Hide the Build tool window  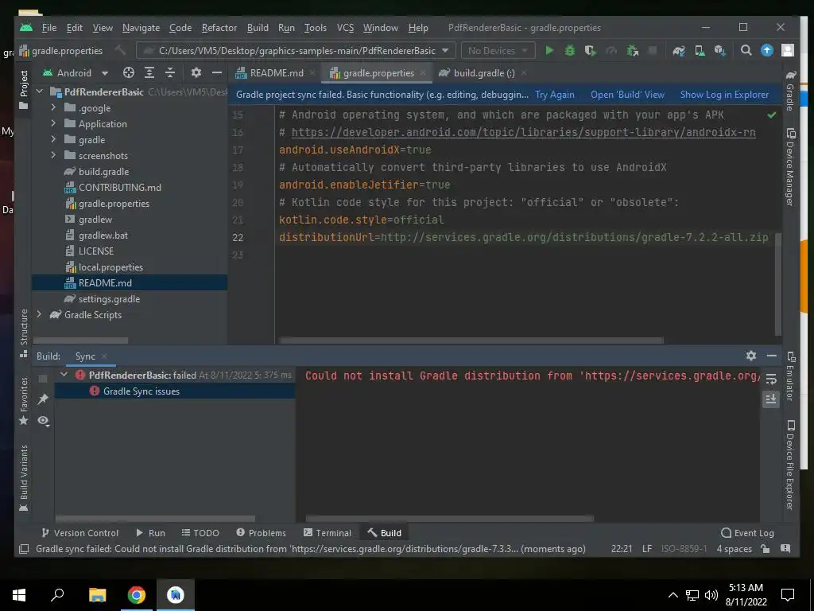coord(771,356)
